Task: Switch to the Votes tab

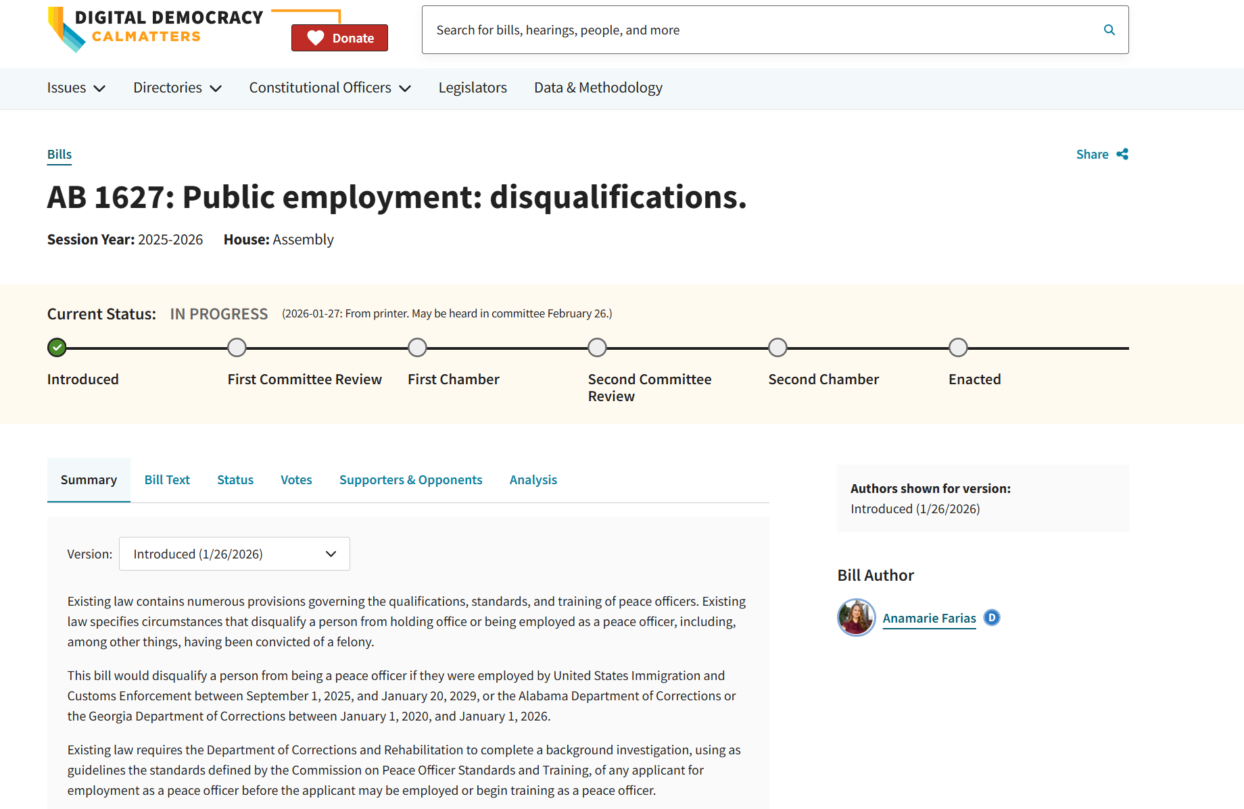Action: (296, 480)
